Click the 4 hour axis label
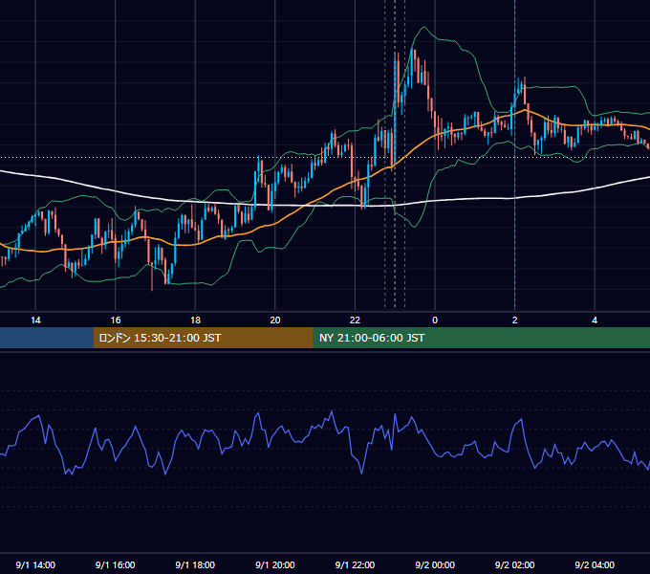 point(595,320)
